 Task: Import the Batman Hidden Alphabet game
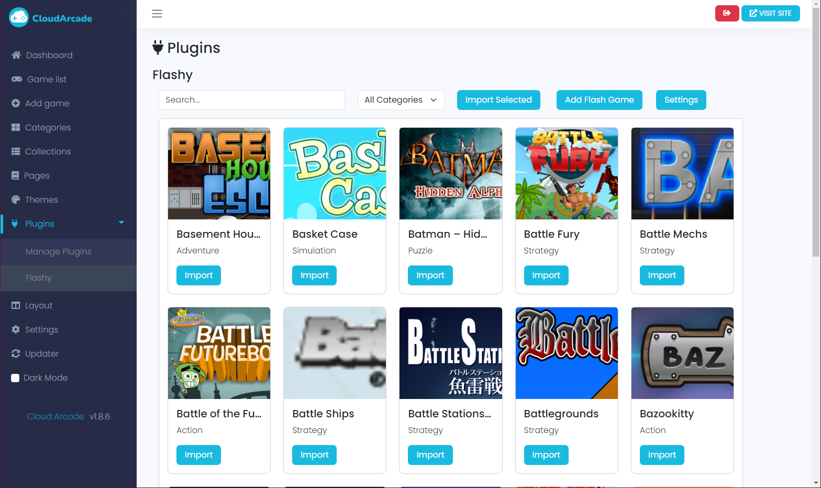tap(430, 275)
